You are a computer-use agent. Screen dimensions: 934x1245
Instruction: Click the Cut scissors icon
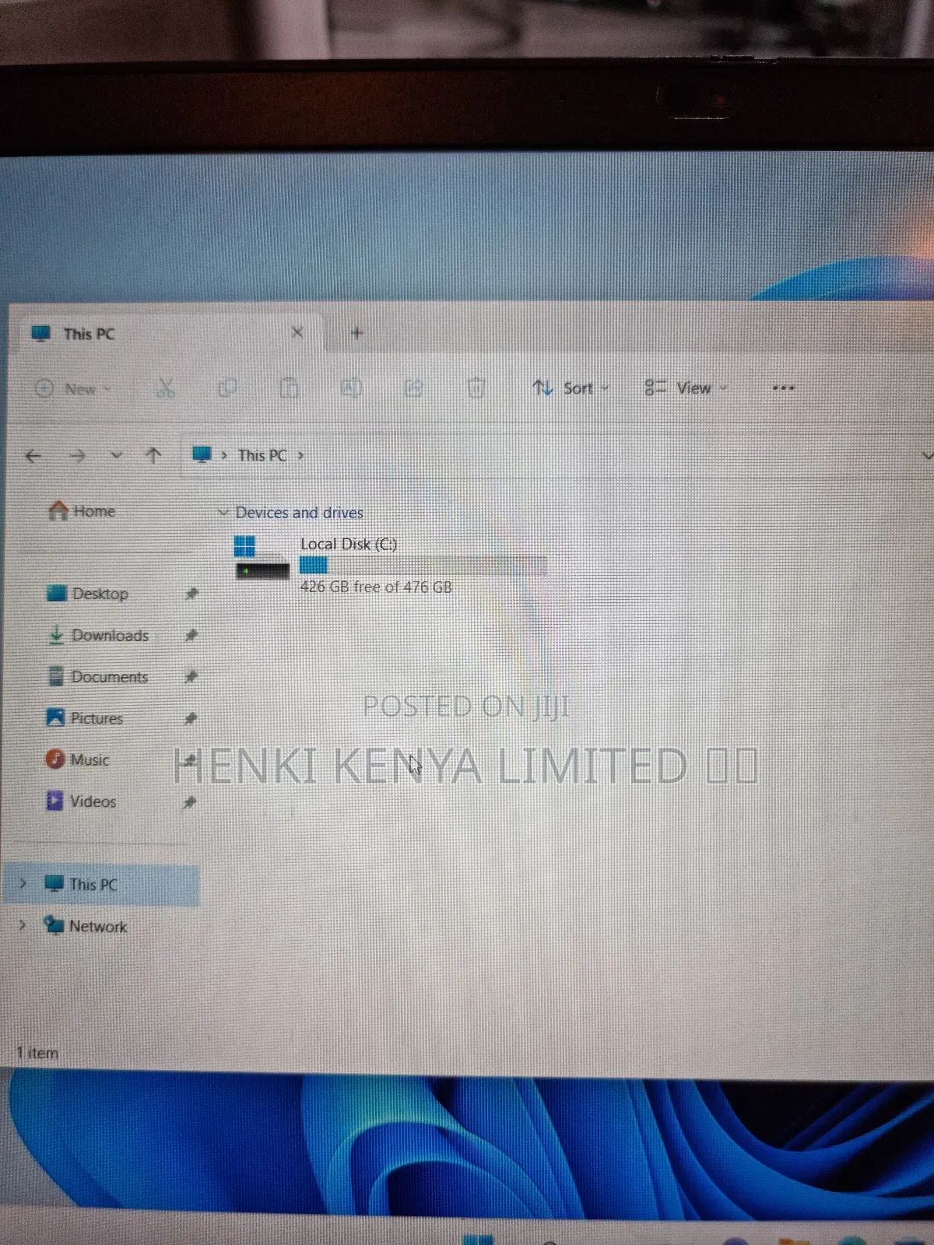[x=166, y=388]
